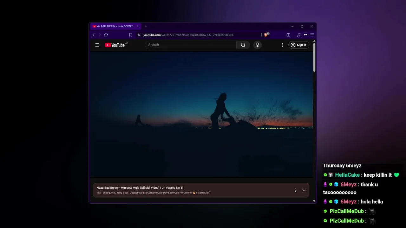406x228 pixels.
Task: Click HellaCake's name in the chat overlay
Action: 347,175
